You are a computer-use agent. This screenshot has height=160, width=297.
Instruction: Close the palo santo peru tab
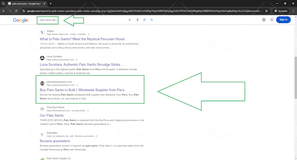(44, 3)
